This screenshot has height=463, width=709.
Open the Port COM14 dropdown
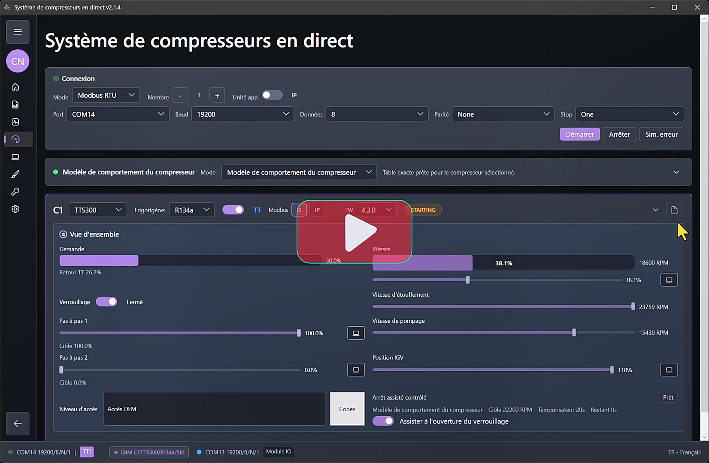click(x=118, y=114)
